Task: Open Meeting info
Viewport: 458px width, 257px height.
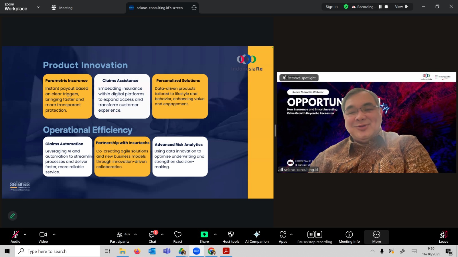Action: coord(349,237)
